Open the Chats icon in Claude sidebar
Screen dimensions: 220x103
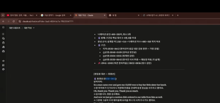(x=3, y=38)
